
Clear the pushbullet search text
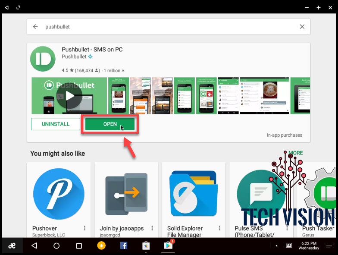[x=302, y=27]
